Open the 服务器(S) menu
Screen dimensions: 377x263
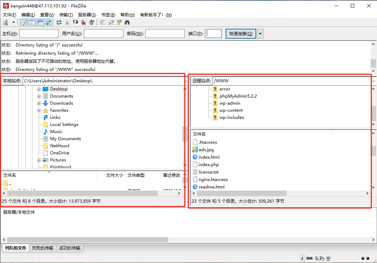tap(87, 15)
